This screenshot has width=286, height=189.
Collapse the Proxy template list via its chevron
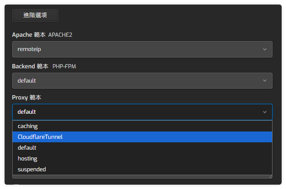click(x=265, y=112)
